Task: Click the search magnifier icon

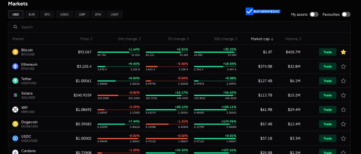Action: (15, 27)
